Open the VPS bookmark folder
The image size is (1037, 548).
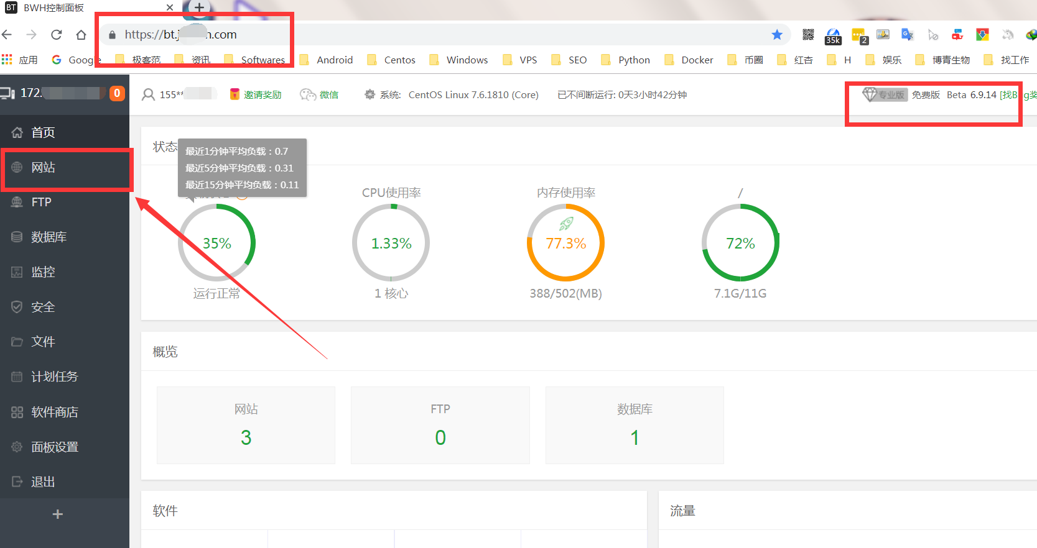point(520,60)
